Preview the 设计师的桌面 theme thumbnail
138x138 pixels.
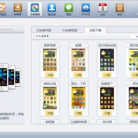[x=107, y=60]
